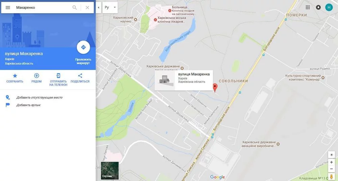Send location to phone
This screenshot has height=181, width=338.
point(58,80)
